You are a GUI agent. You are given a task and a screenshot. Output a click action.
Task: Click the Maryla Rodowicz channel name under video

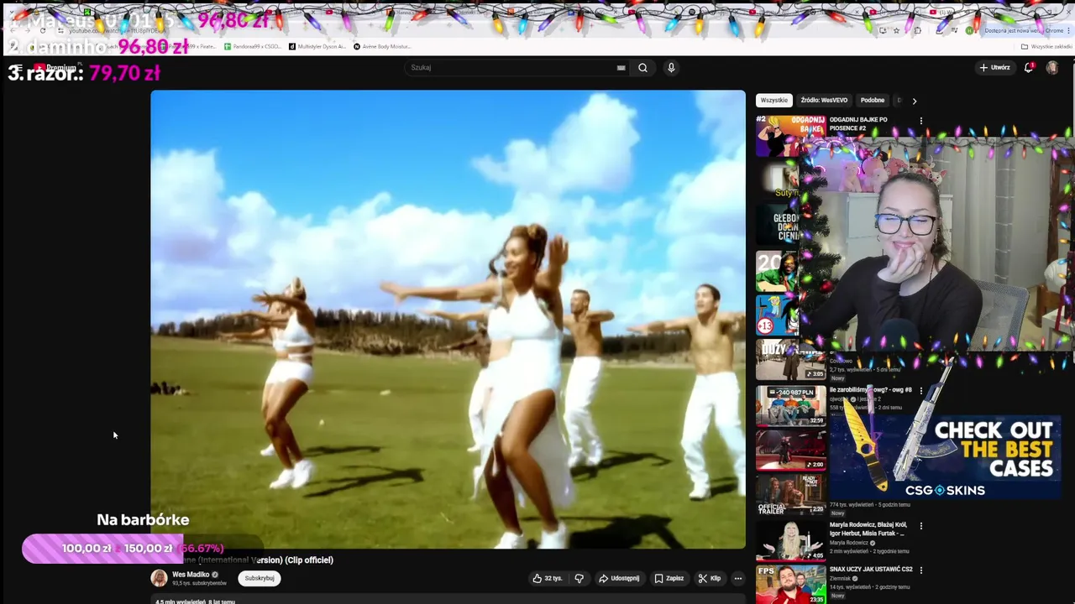coord(848,543)
